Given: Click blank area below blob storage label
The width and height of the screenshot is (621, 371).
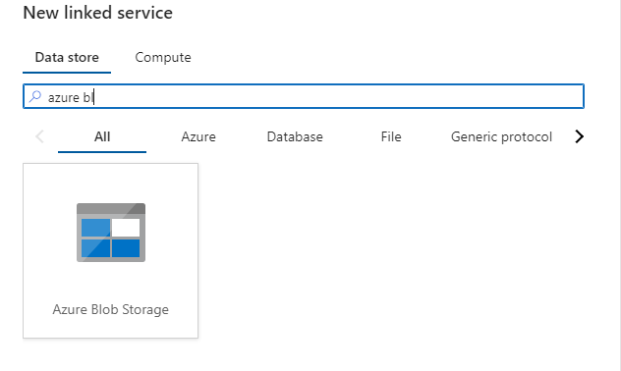Looking at the screenshot, I should click(110, 328).
